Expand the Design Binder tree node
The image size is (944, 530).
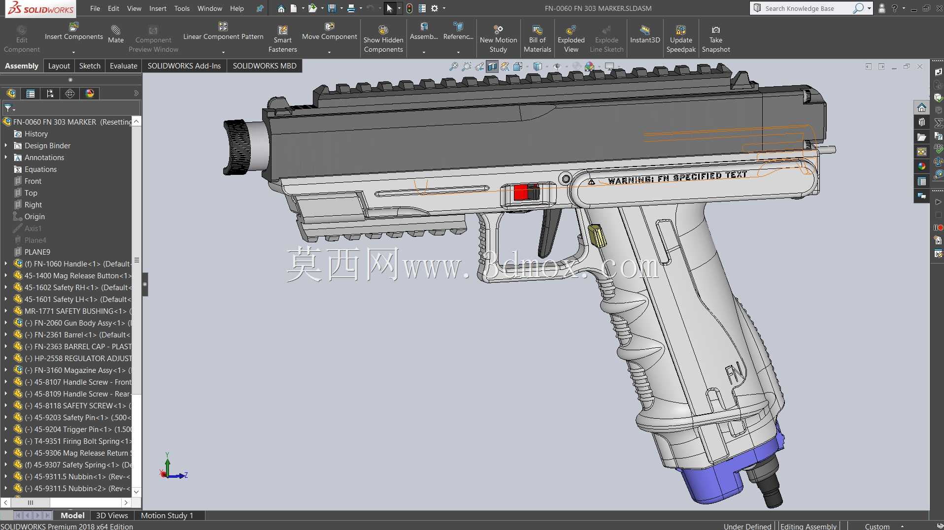tap(6, 146)
